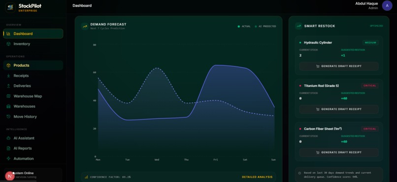Click the +1 suggested restock value
Viewport: 397px width, 182px height.
[x=343, y=55]
